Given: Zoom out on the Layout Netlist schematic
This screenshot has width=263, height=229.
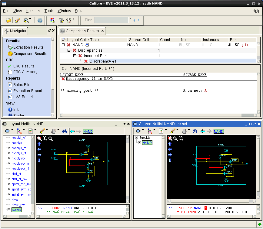Looking at the screenshot, I should (x=50, y=138).
